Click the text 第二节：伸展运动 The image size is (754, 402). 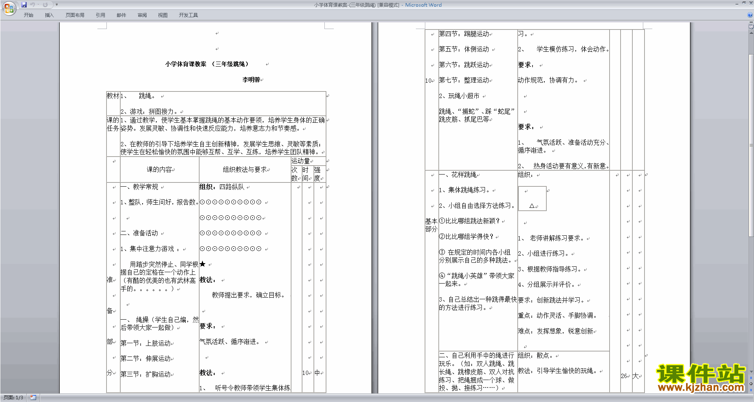(146, 358)
